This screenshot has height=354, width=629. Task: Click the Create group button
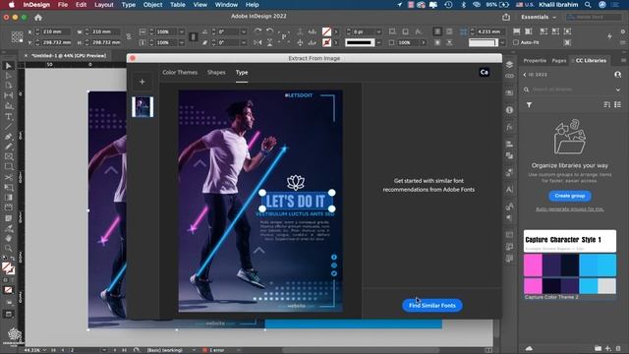tap(570, 196)
